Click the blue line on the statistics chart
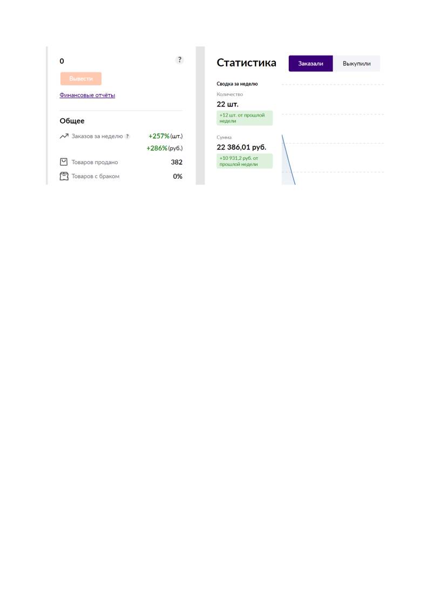Image resolution: width=428 pixels, height=606 pixels. click(x=289, y=160)
